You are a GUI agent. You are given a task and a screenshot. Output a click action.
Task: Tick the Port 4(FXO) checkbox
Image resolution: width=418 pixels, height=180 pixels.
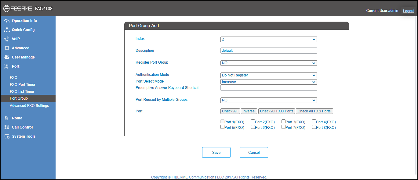click(314, 122)
